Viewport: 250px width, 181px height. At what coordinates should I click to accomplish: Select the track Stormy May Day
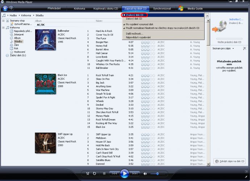104,109
